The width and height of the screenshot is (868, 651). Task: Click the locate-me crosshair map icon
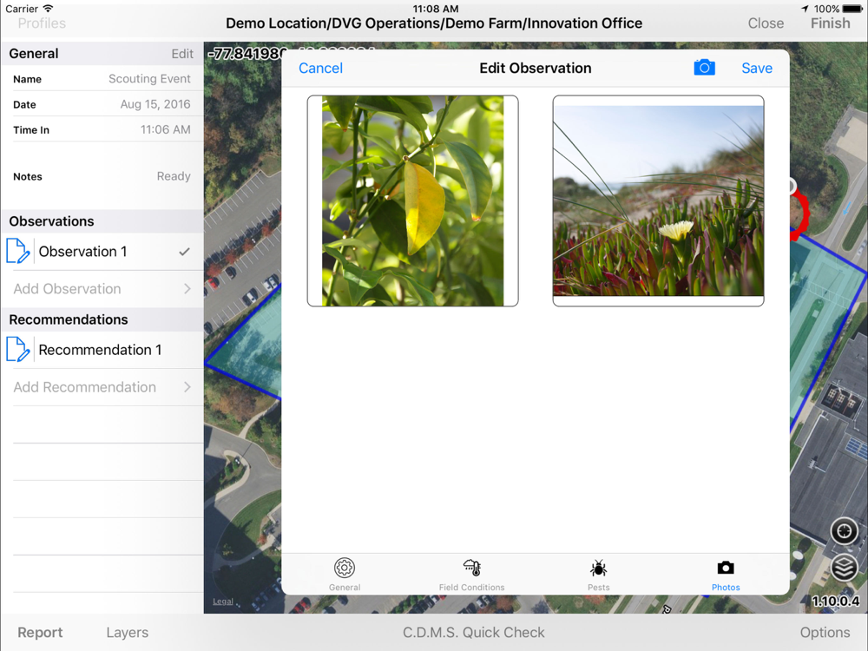[844, 531]
